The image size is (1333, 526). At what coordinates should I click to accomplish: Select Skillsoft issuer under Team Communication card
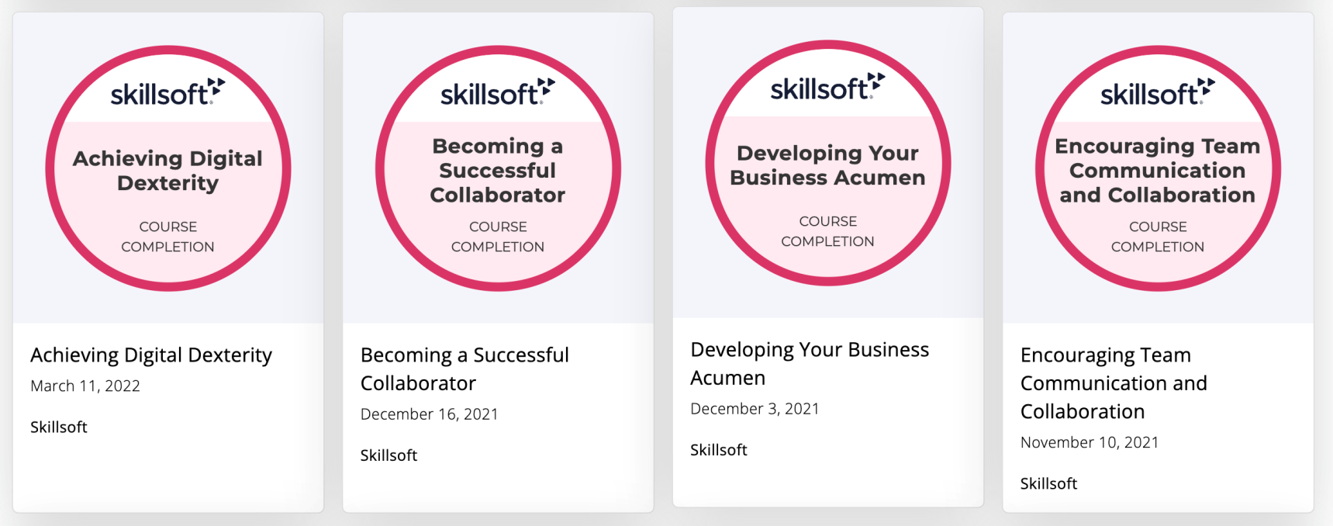(1048, 483)
